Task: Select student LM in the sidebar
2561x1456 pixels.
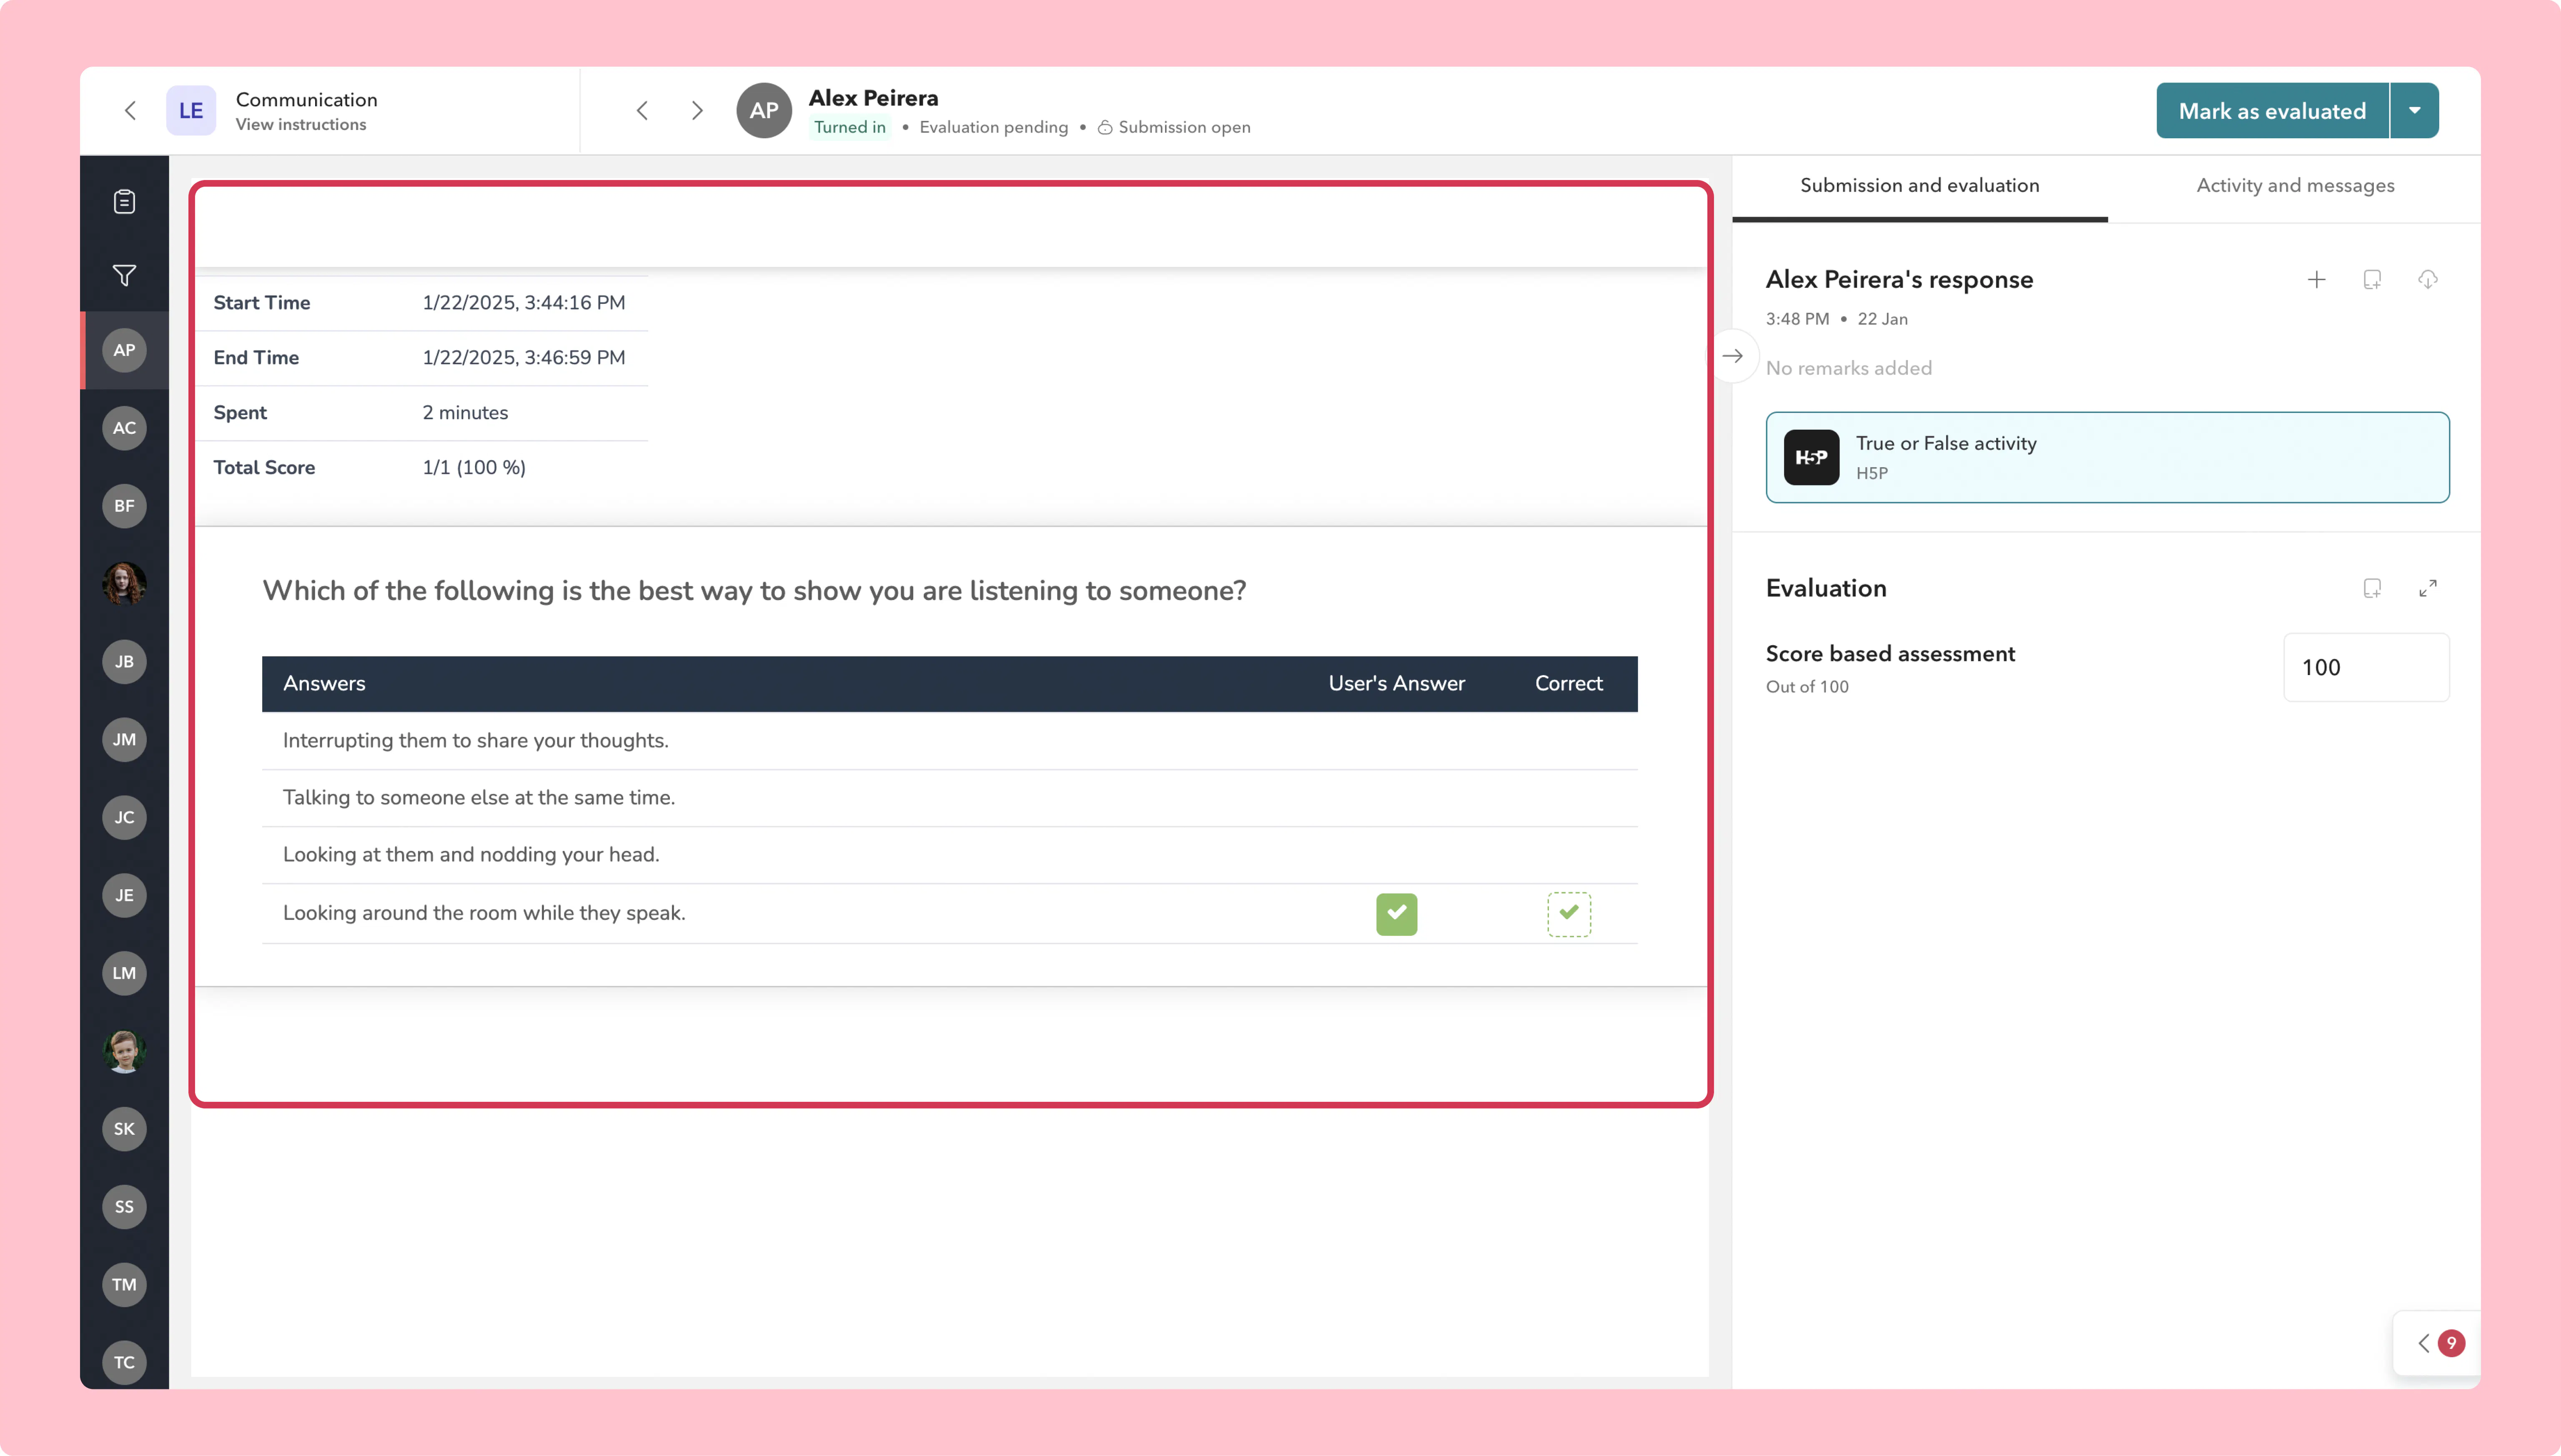Action: point(124,974)
